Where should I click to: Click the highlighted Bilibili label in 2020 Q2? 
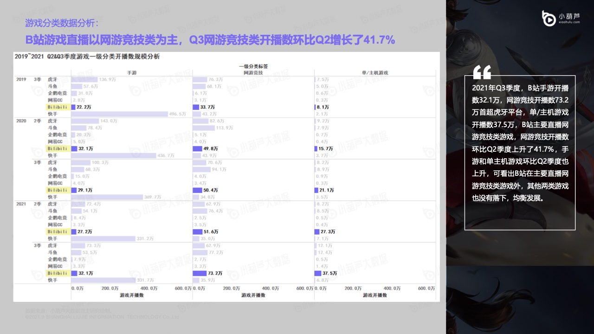pyautogui.click(x=58, y=148)
